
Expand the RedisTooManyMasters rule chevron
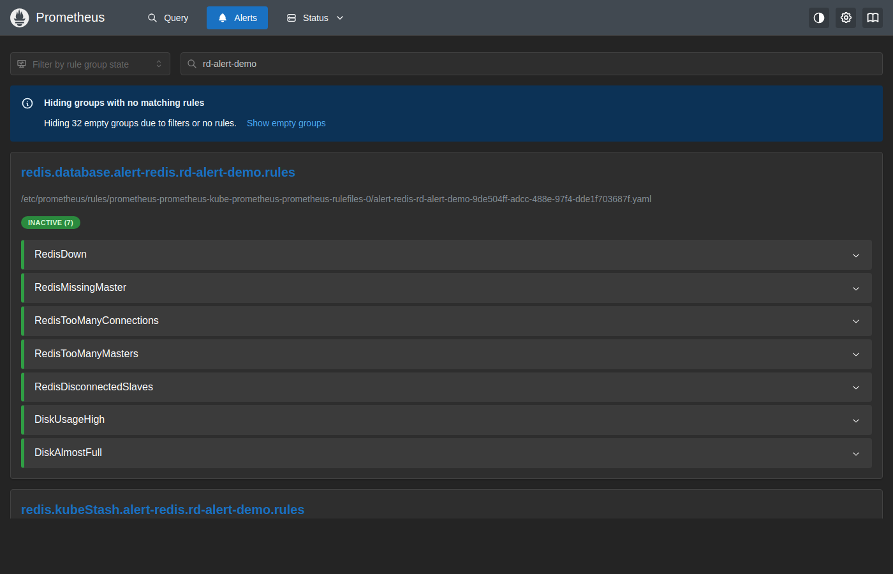tap(856, 355)
